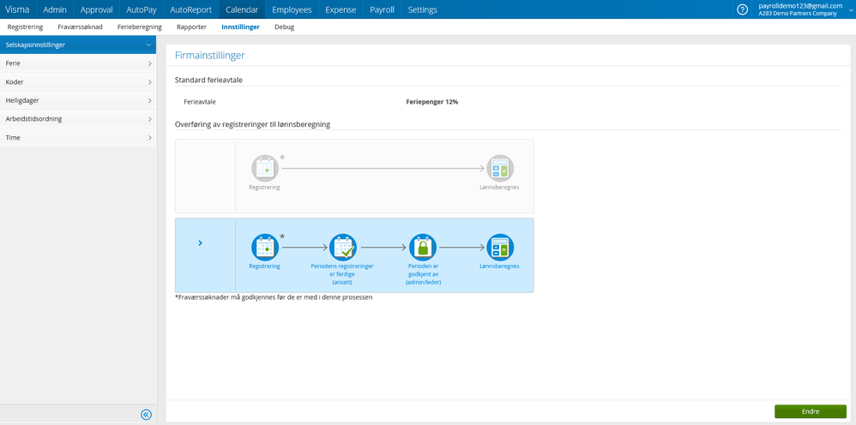Image resolution: width=856 pixels, height=425 pixels.
Task: Click the blue Lønnsberegnes calculator icon
Action: (x=500, y=248)
